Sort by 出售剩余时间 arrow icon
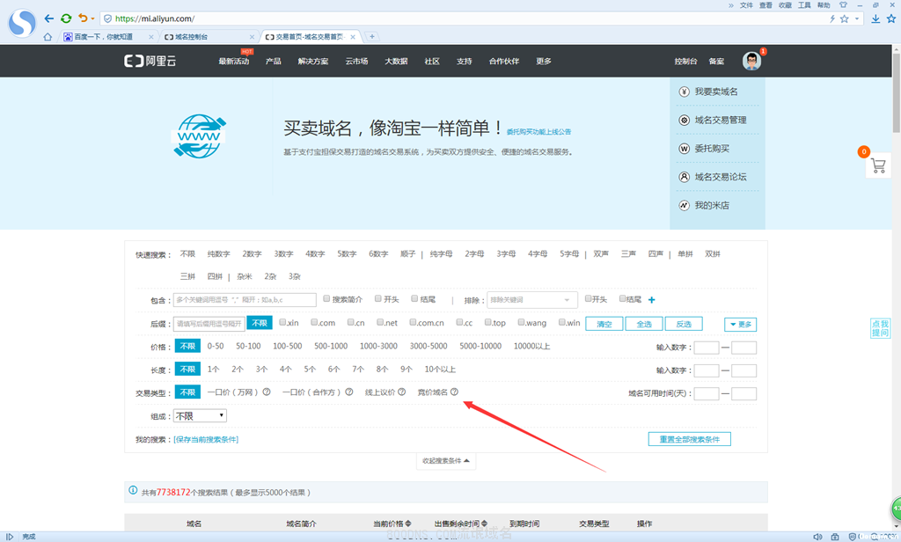 (485, 524)
